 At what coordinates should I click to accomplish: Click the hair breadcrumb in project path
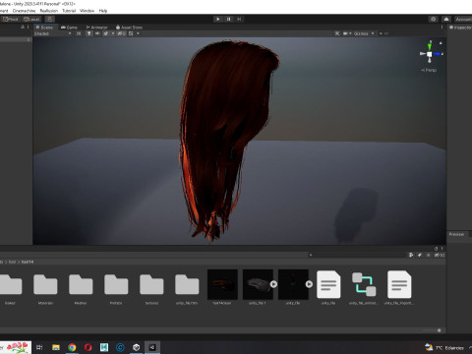pos(12,262)
